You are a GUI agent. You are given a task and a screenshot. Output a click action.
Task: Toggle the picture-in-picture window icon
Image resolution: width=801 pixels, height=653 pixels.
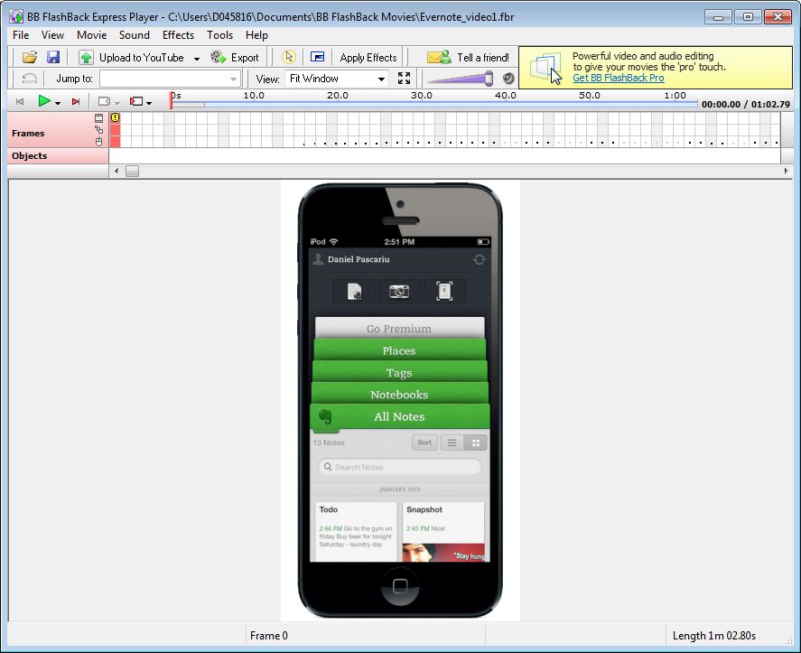[x=317, y=57]
